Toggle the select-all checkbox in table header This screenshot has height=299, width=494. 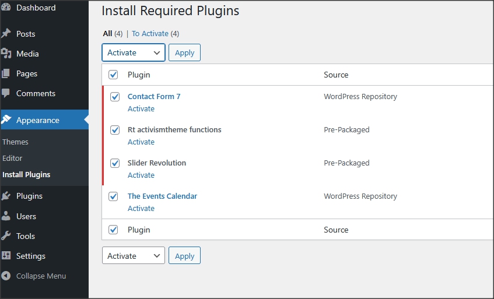[x=114, y=75]
